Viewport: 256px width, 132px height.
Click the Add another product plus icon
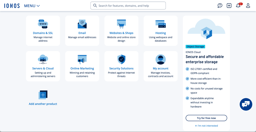pyautogui.click(x=43, y=95)
